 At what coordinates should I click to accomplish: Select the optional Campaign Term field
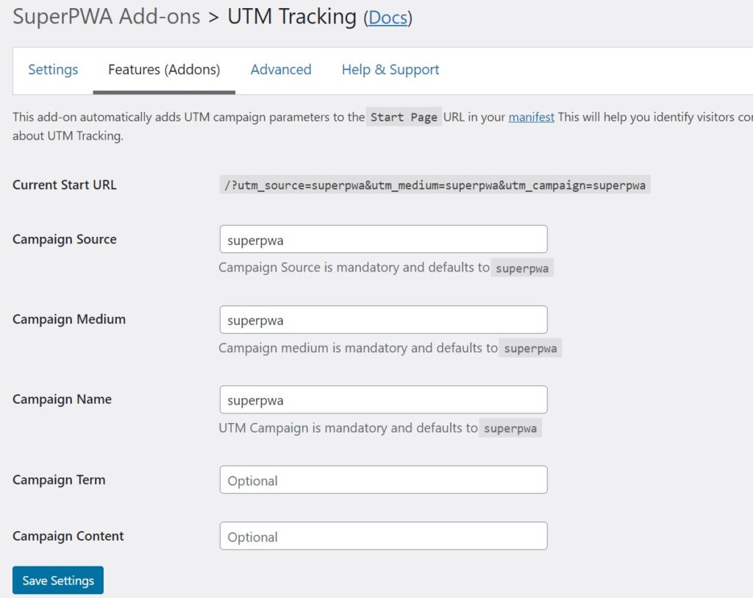coord(383,480)
